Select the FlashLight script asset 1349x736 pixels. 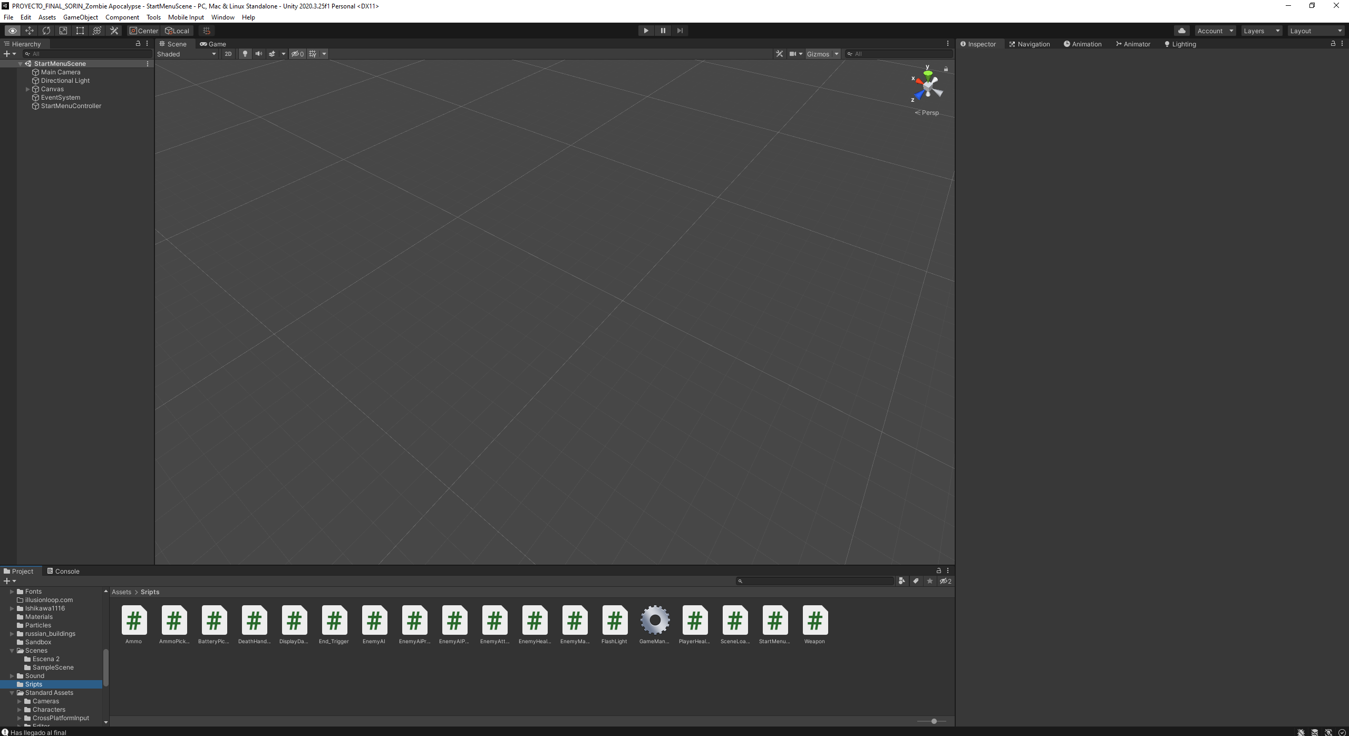tap(614, 621)
